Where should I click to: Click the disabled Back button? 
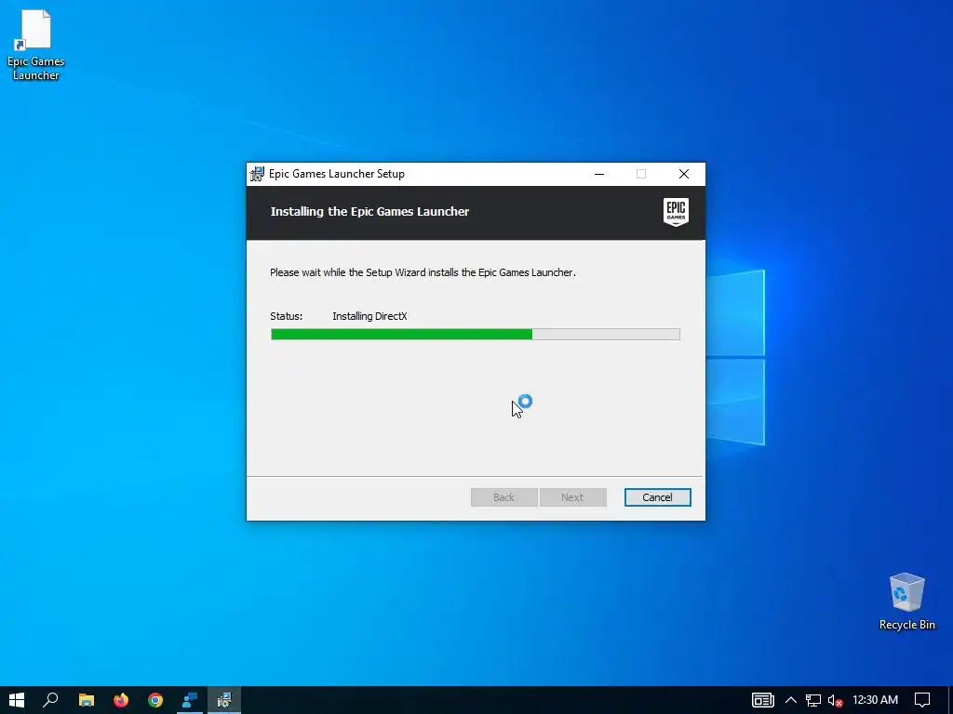[503, 497]
